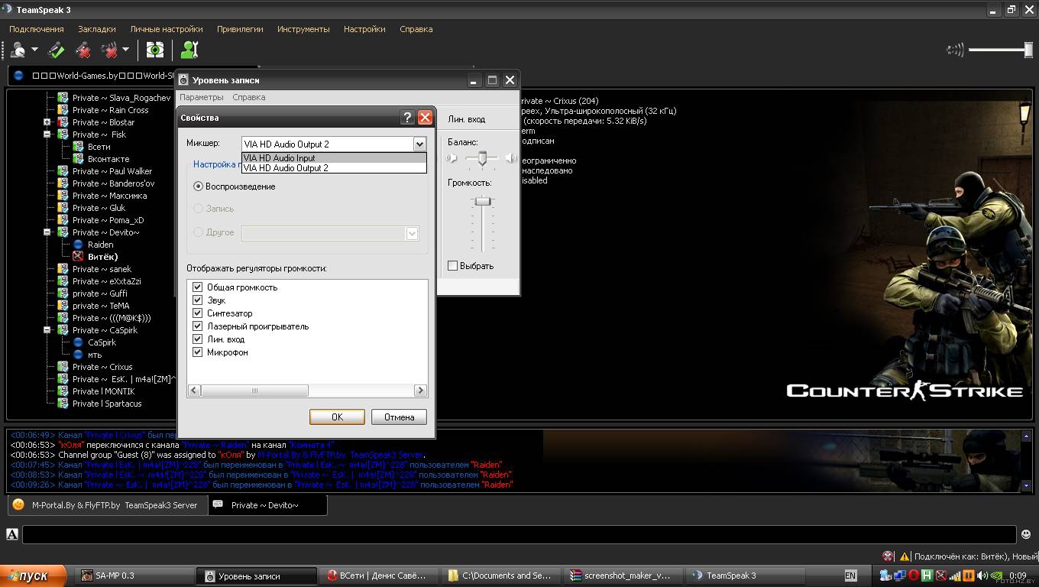Click the Opera icon in system tray
Screen dimensions: 1039x587
pyautogui.click(x=913, y=576)
